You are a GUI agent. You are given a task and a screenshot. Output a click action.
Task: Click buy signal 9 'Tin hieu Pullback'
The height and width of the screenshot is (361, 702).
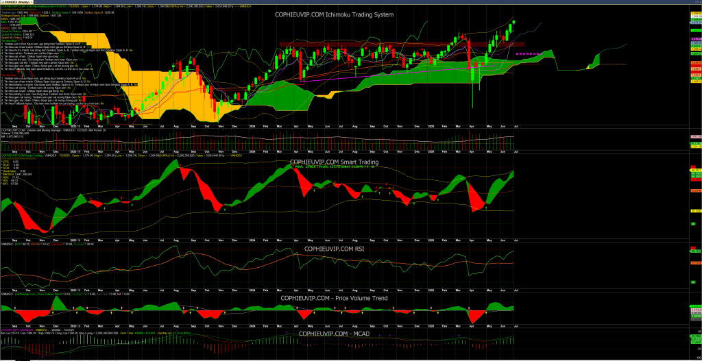[47, 69]
